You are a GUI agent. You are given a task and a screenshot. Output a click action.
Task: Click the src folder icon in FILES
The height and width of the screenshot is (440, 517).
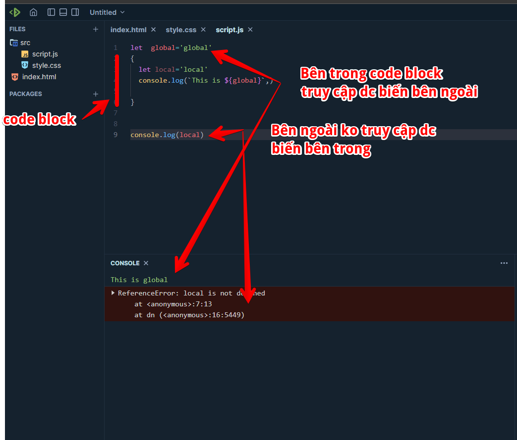pyautogui.click(x=13, y=43)
